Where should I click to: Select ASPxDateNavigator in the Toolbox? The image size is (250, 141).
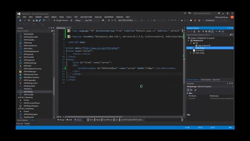(x=30, y=114)
